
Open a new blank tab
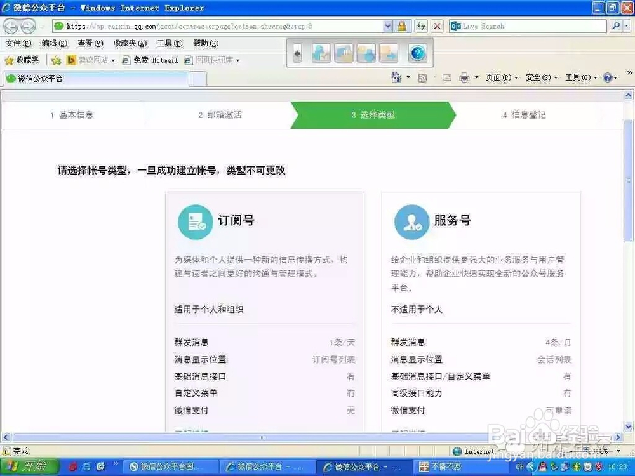[x=197, y=79]
